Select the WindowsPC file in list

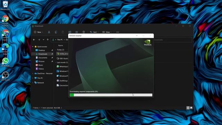coord(62,76)
